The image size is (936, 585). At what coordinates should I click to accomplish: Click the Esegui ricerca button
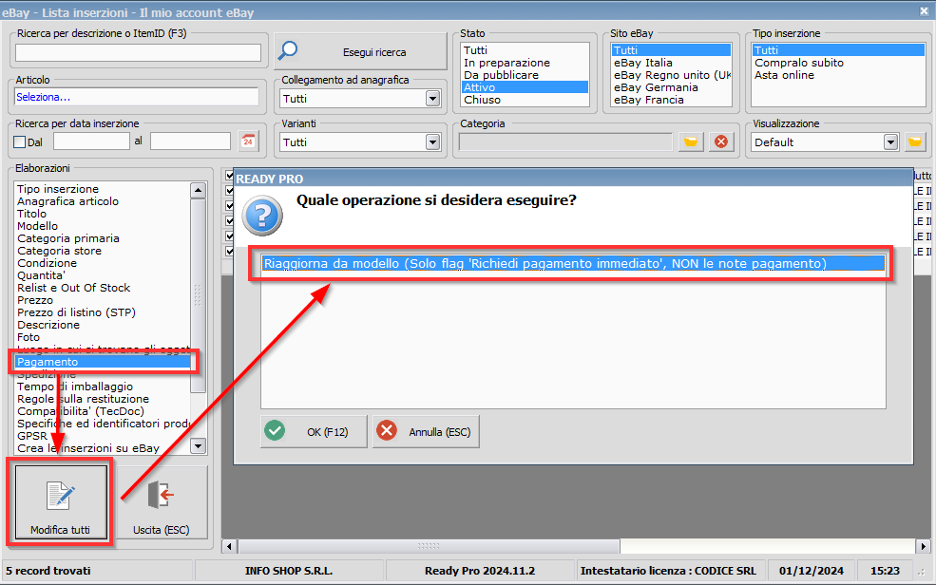point(360,52)
